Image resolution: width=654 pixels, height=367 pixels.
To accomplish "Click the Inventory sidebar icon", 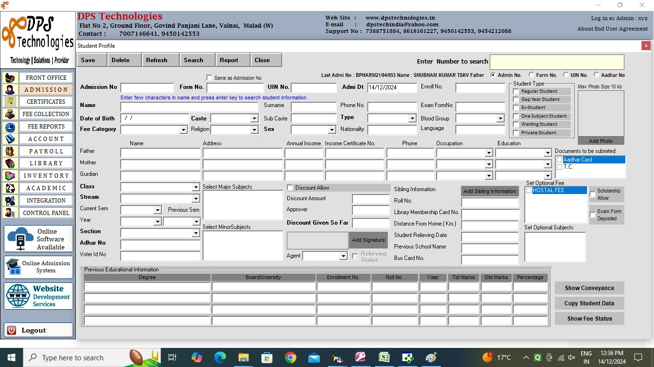I will pyautogui.click(x=10, y=176).
